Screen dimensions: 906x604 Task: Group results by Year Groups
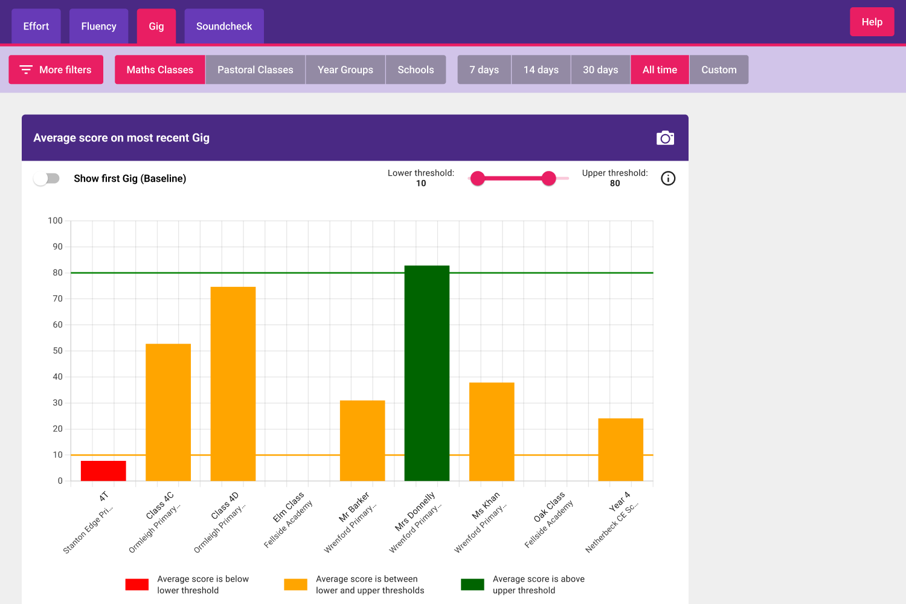[x=345, y=70]
